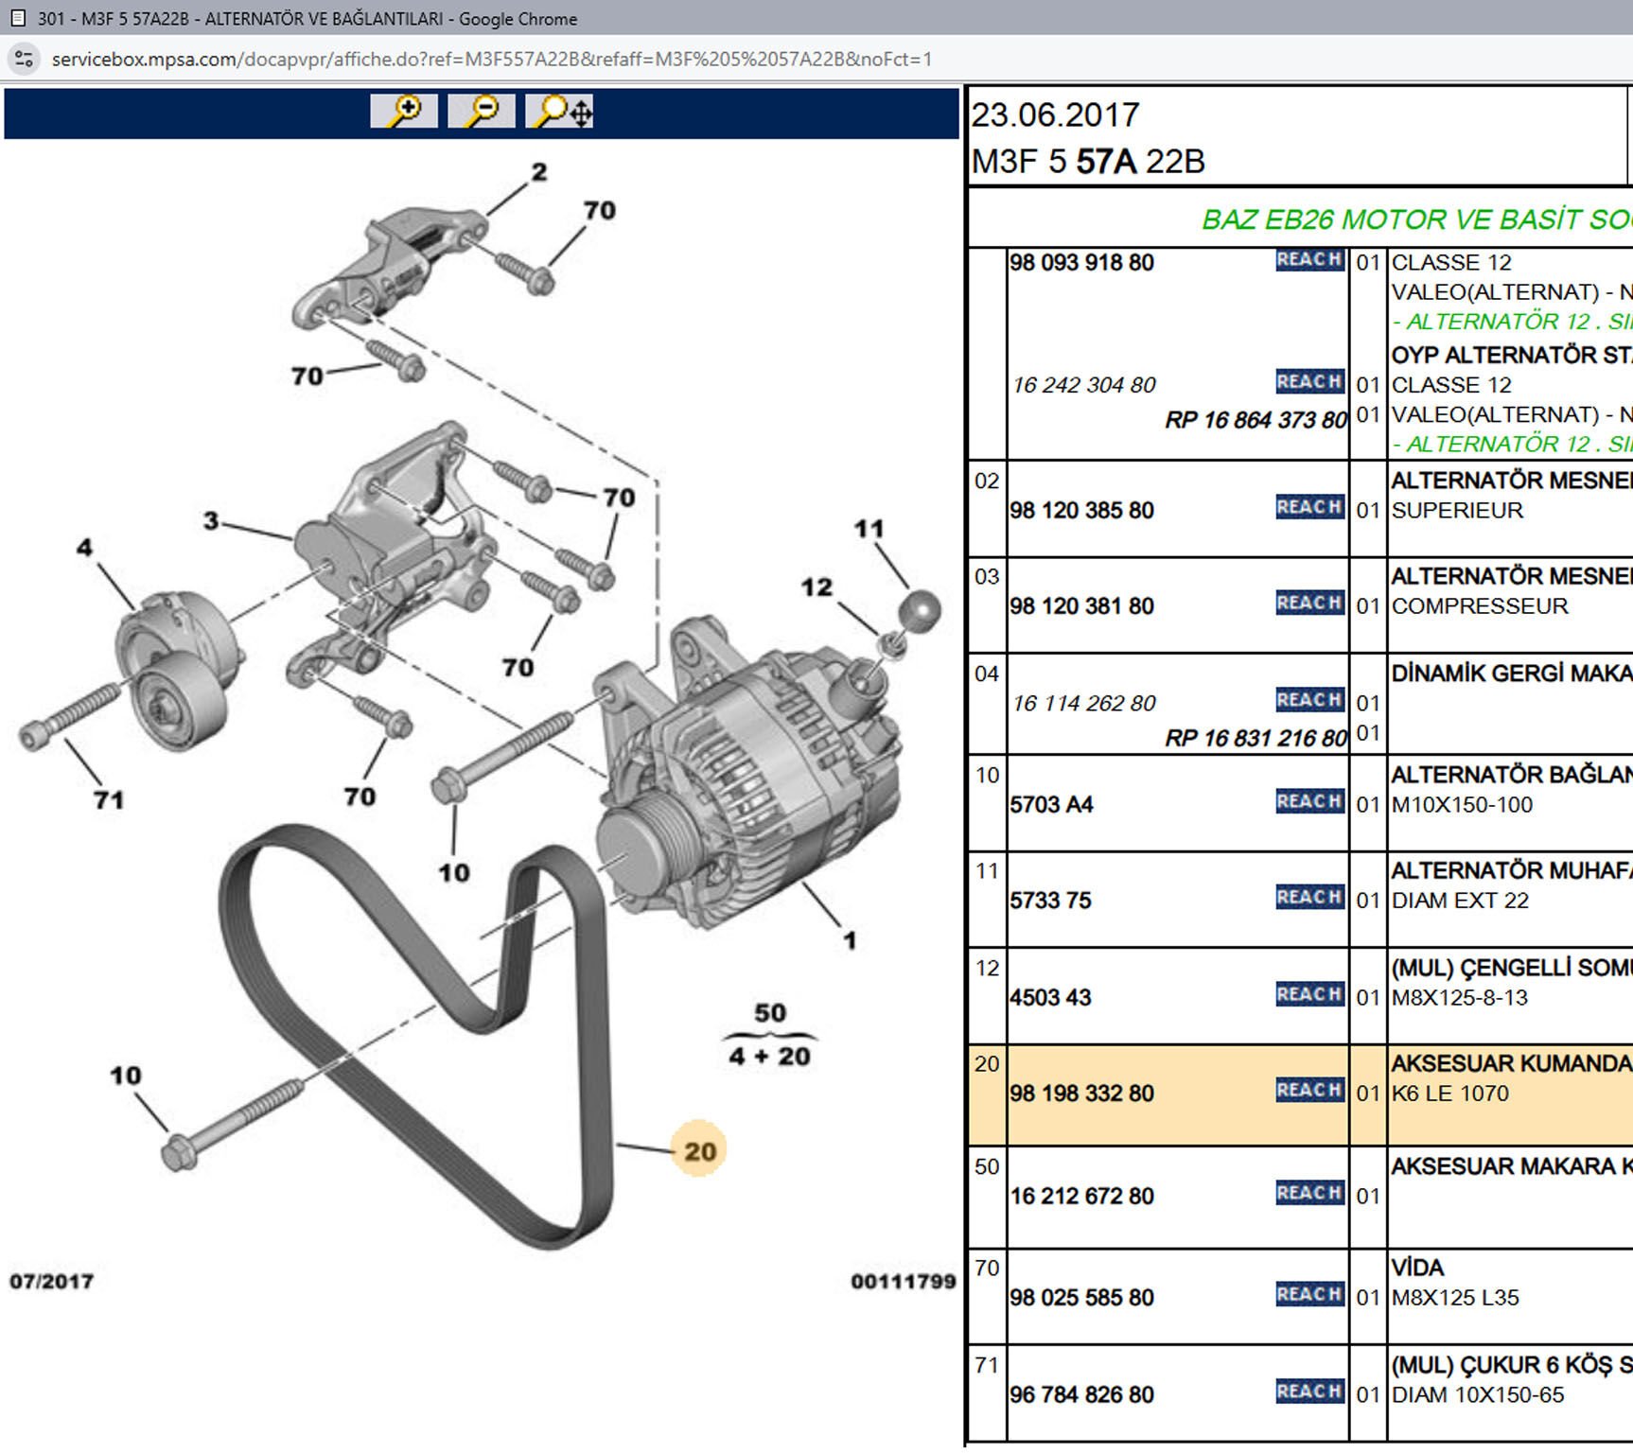
Task: Click callout 1 pointing to the alternator
Action: (850, 940)
